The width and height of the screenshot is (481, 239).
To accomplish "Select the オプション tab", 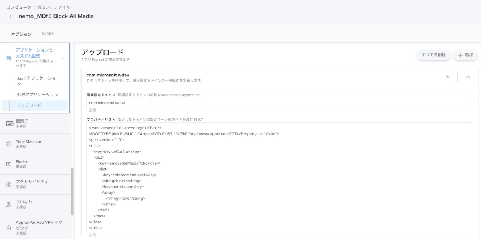I will click(x=21, y=34).
